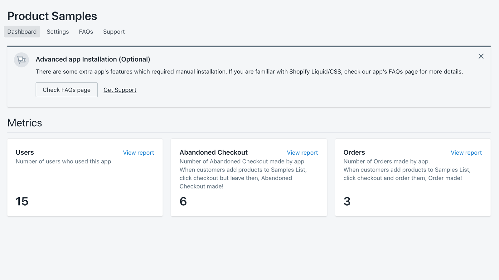The height and width of the screenshot is (280, 499).
Task: Click the Users count showing 15
Action: tap(22, 201)
